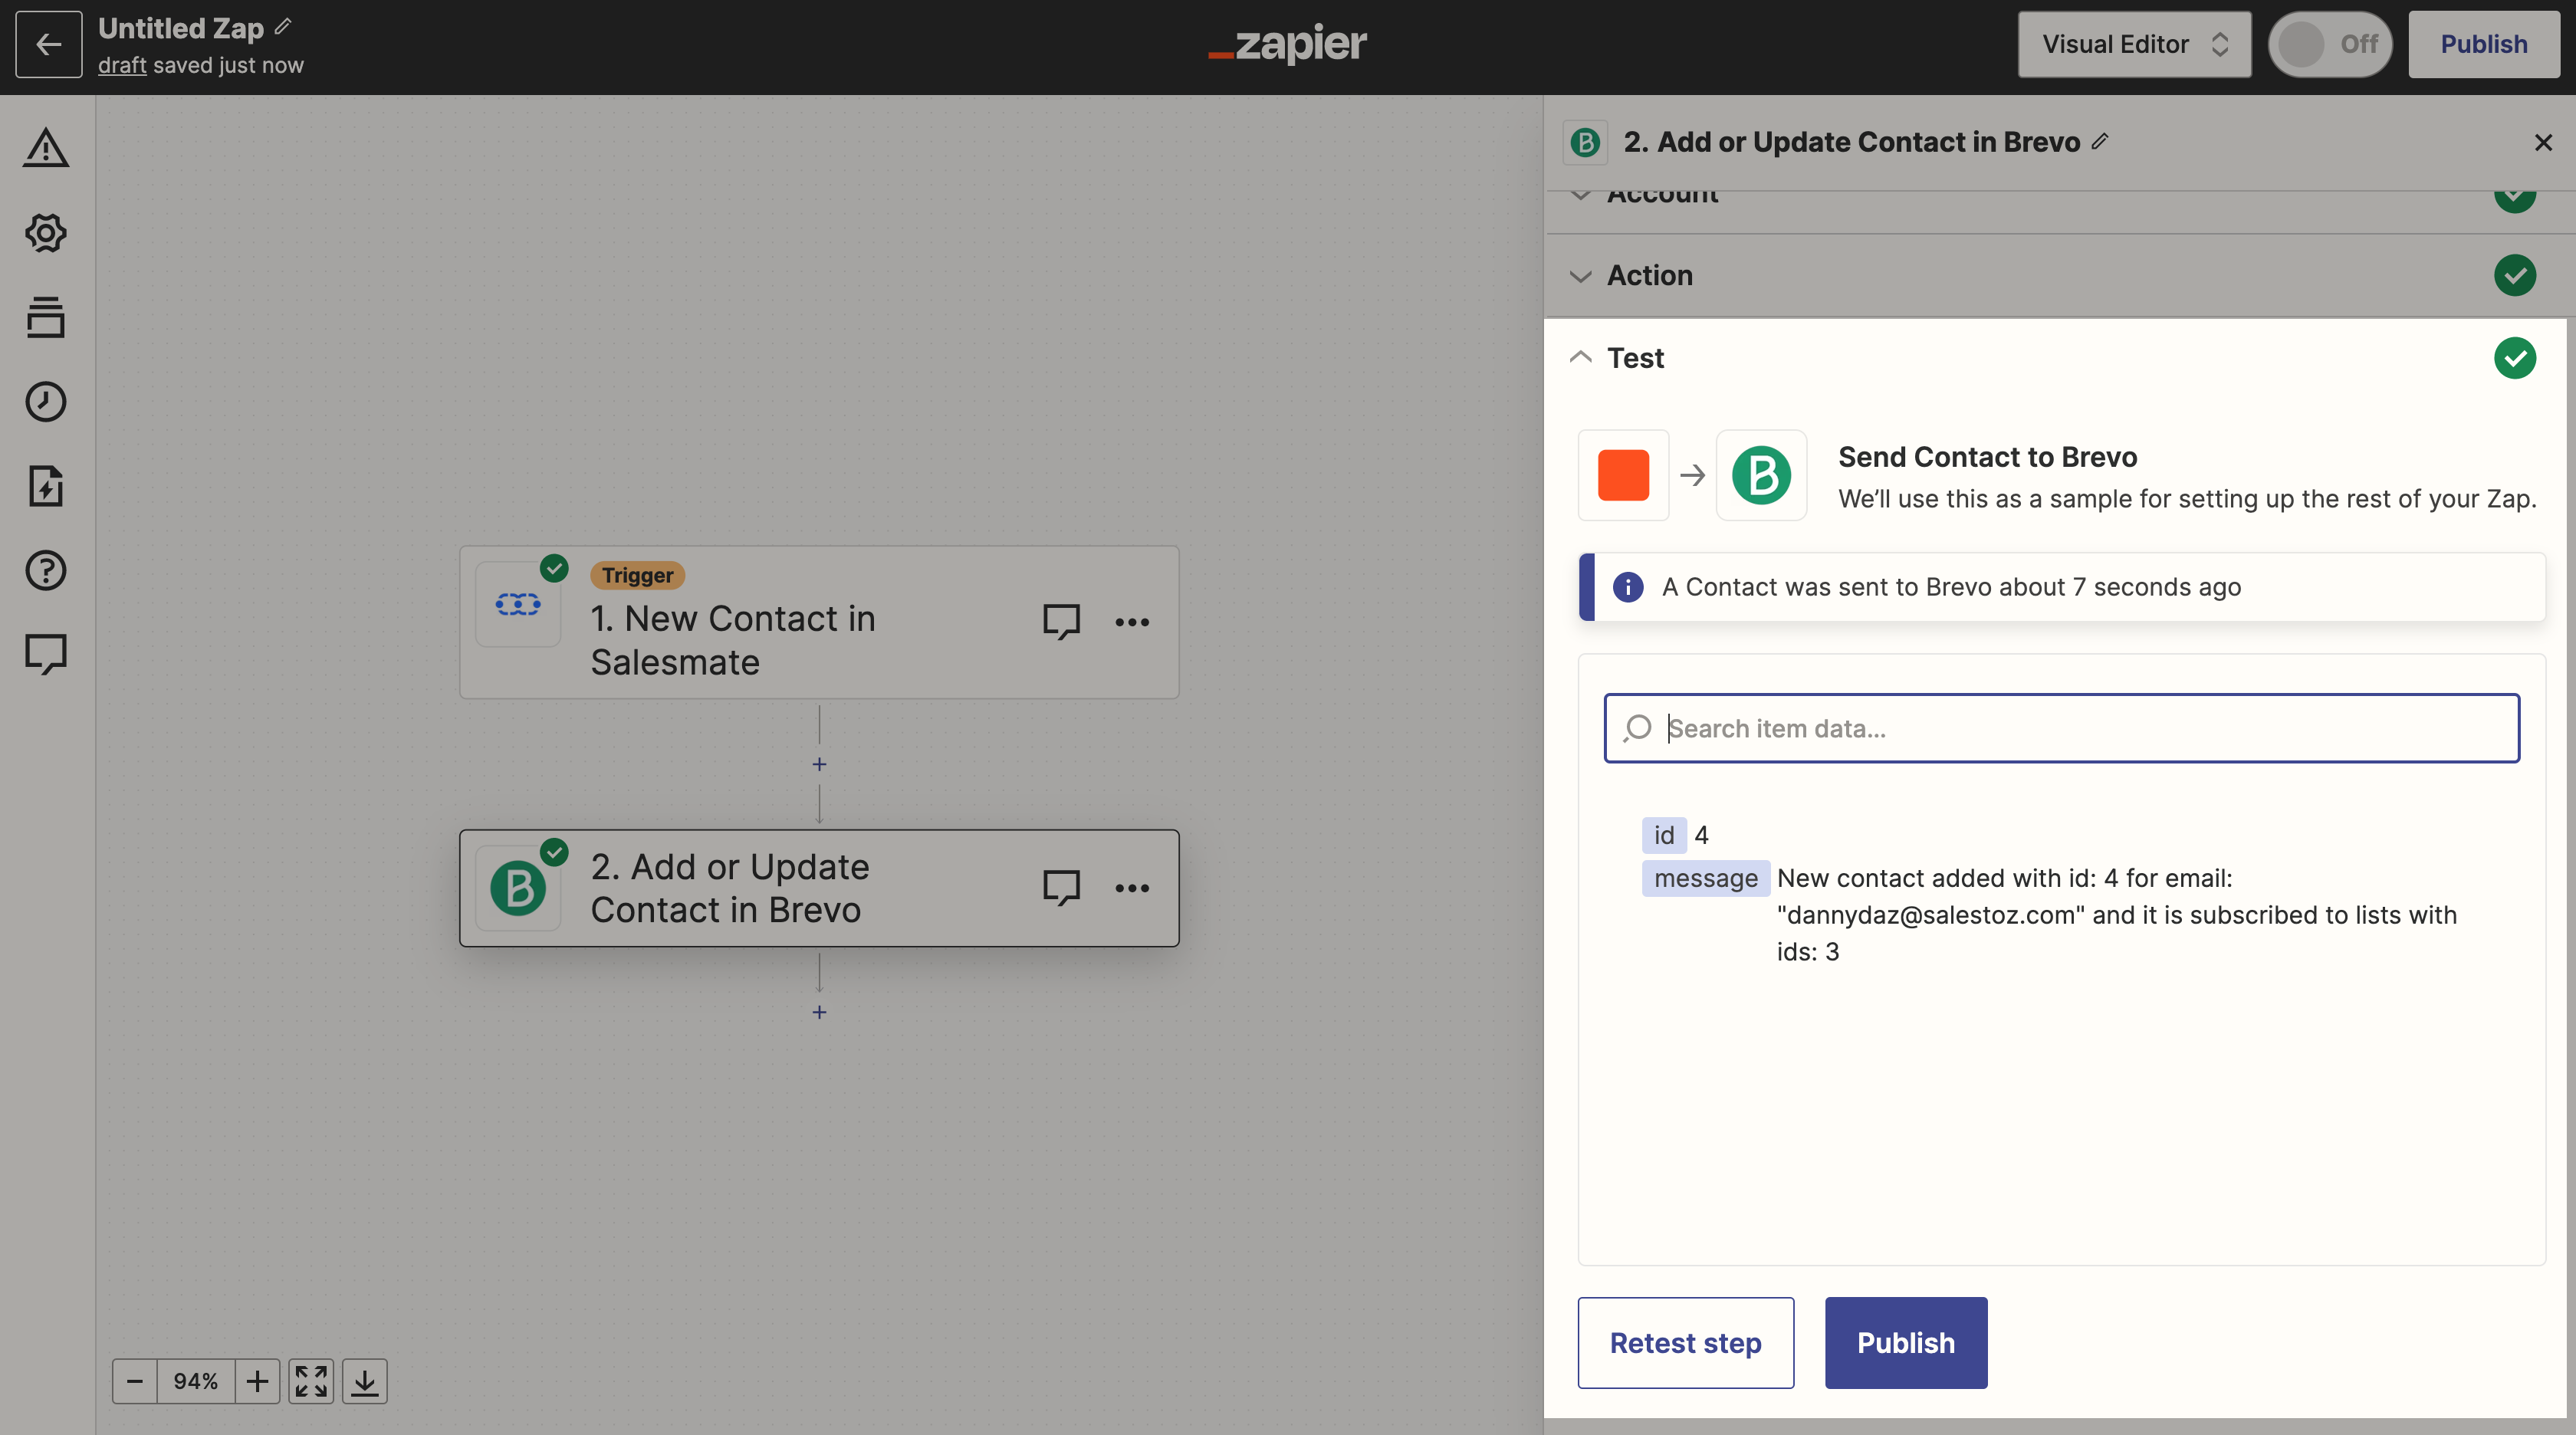Viewport: 2576px width, 1435px height.
Task: Click Publish in the top bar
Action: 2483,44
